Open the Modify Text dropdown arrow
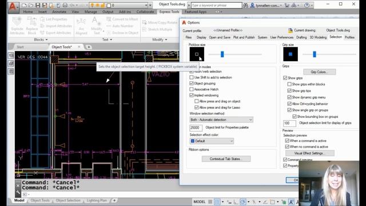This screenshot has width=366, height=206. tap(104, 31)
